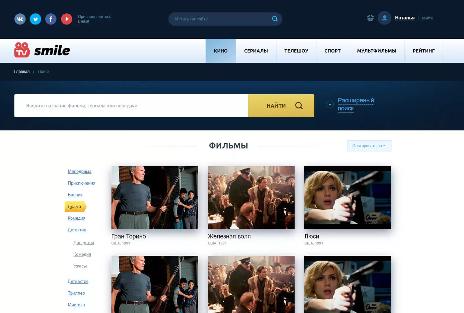The height and width of the screenshot is (313, 464).
Task: Choose the indented Комедия sub-genre above Ужасы
Action: tap(82, 254)
